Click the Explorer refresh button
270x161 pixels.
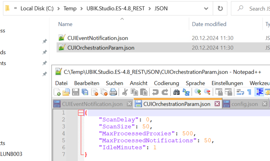click(x=220, y=8)
